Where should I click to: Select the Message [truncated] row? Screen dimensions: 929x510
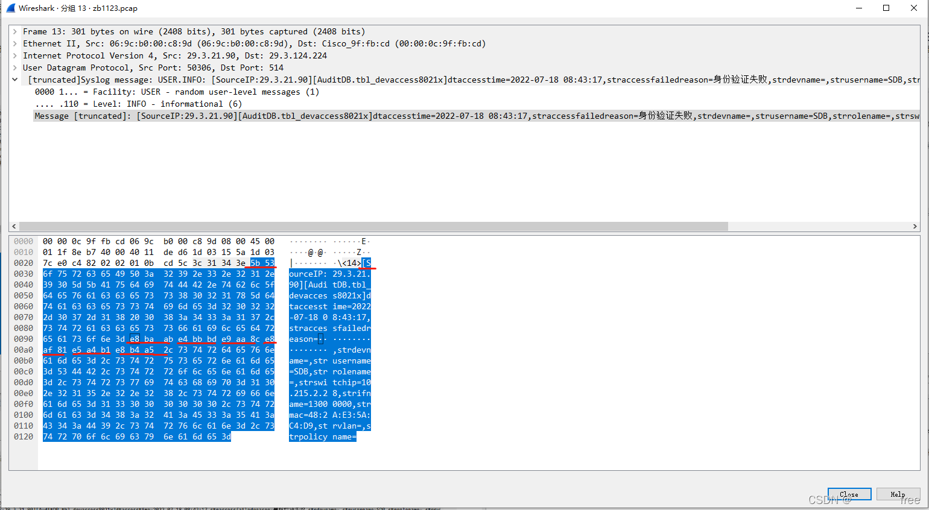click(477, 116)
